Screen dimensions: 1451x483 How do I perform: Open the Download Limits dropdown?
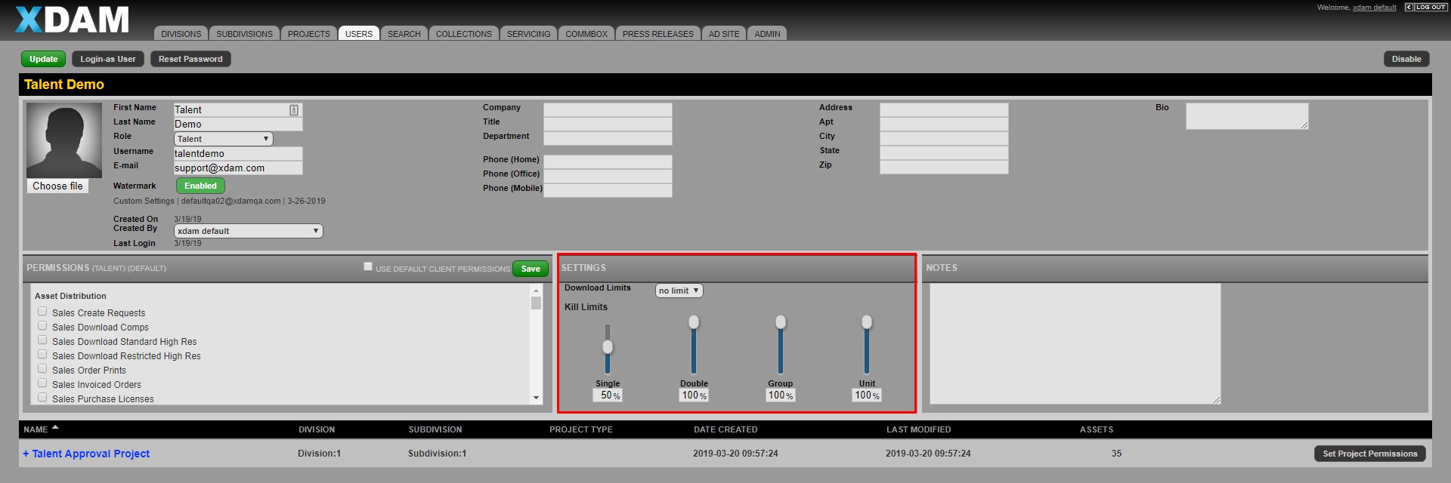679,291
